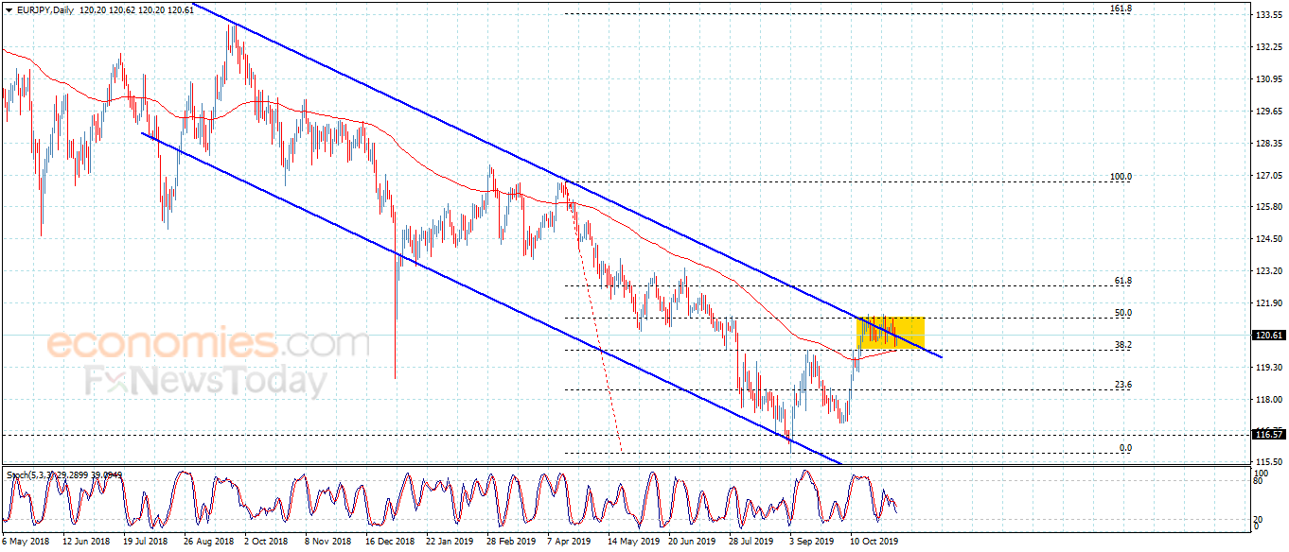Select the 3 Sep 2019 date label
Screen dimensions: 1289x552
tap(813, 542)
